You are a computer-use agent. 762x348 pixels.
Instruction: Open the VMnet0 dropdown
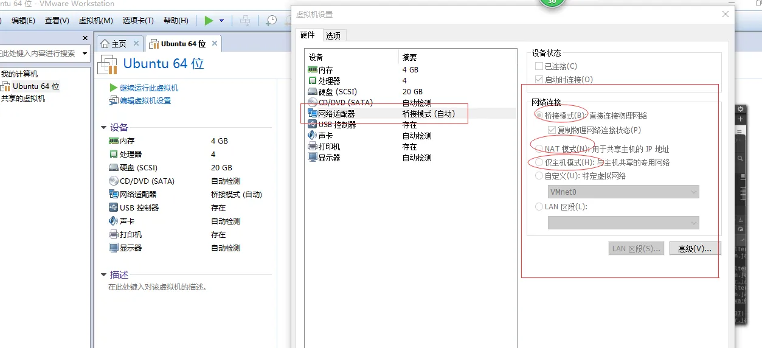pos(623,192)
